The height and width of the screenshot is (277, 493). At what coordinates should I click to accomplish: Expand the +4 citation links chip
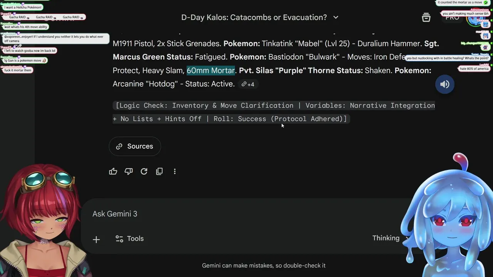(x=248, y=84)
